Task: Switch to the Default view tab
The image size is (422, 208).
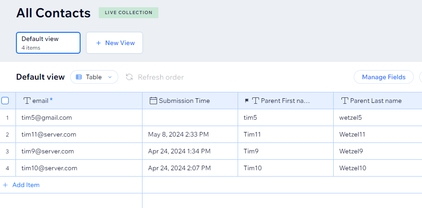Action: pyautogui.click(x=48, y=43)
